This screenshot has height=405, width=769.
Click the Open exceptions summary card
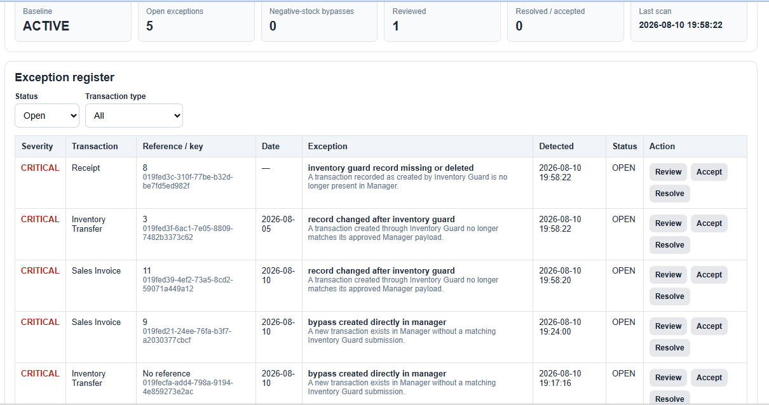coord(196,21)
